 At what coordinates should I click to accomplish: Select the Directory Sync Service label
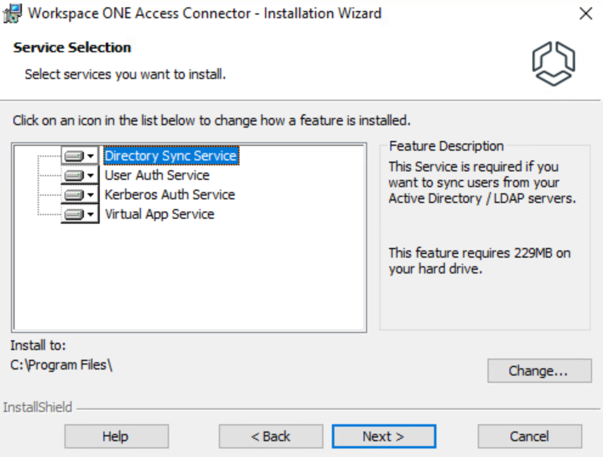click(170, 156)
